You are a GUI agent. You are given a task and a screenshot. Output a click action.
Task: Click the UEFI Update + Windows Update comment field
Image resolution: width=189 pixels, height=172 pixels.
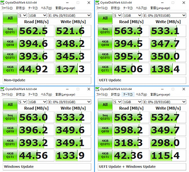click(142, 167)
